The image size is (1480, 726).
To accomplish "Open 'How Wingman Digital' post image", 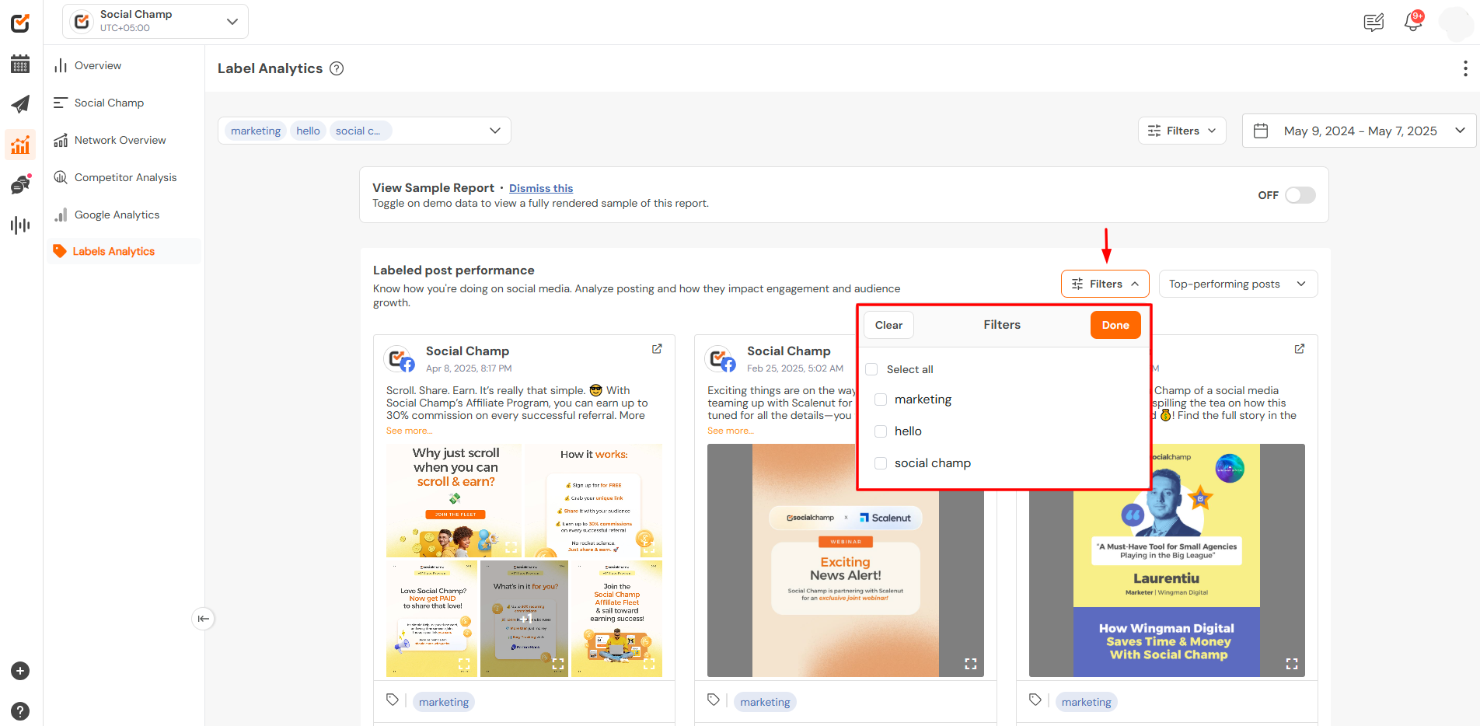I will [1167, 560].
